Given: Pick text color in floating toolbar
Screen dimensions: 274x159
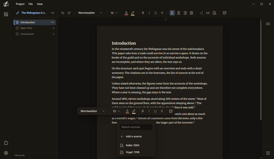Looking at the screenshot, I should (127, 111).
